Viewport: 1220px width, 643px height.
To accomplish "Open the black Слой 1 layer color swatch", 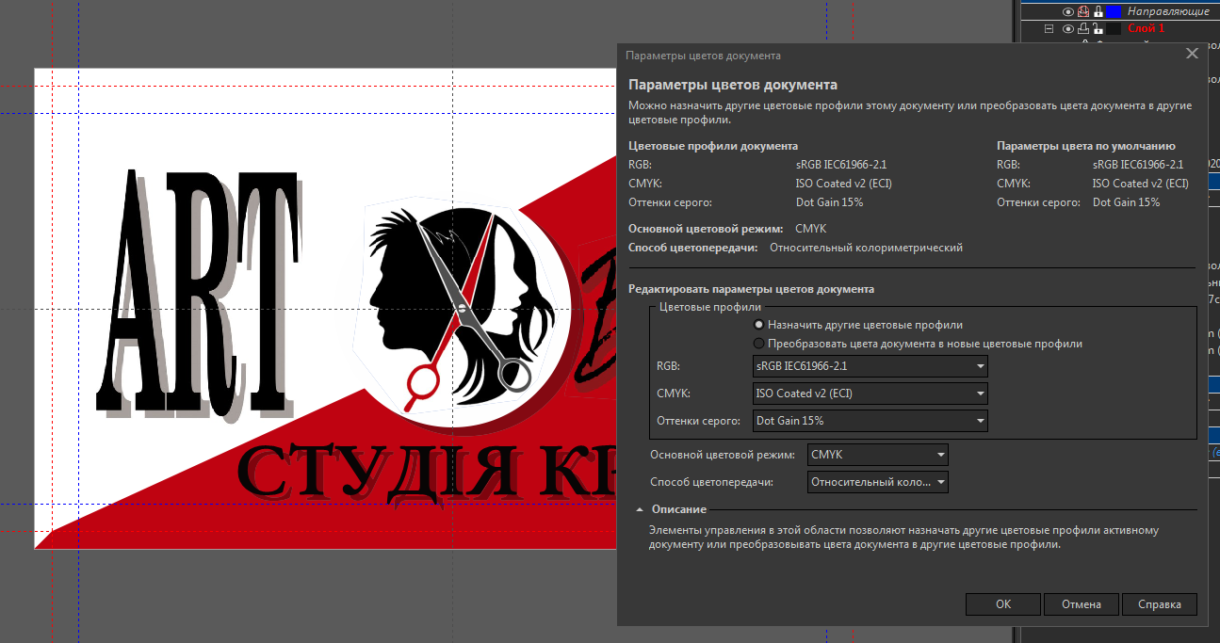I will (x=1113, y=29).
